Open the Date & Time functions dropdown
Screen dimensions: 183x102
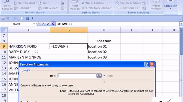tap(49, 8)
